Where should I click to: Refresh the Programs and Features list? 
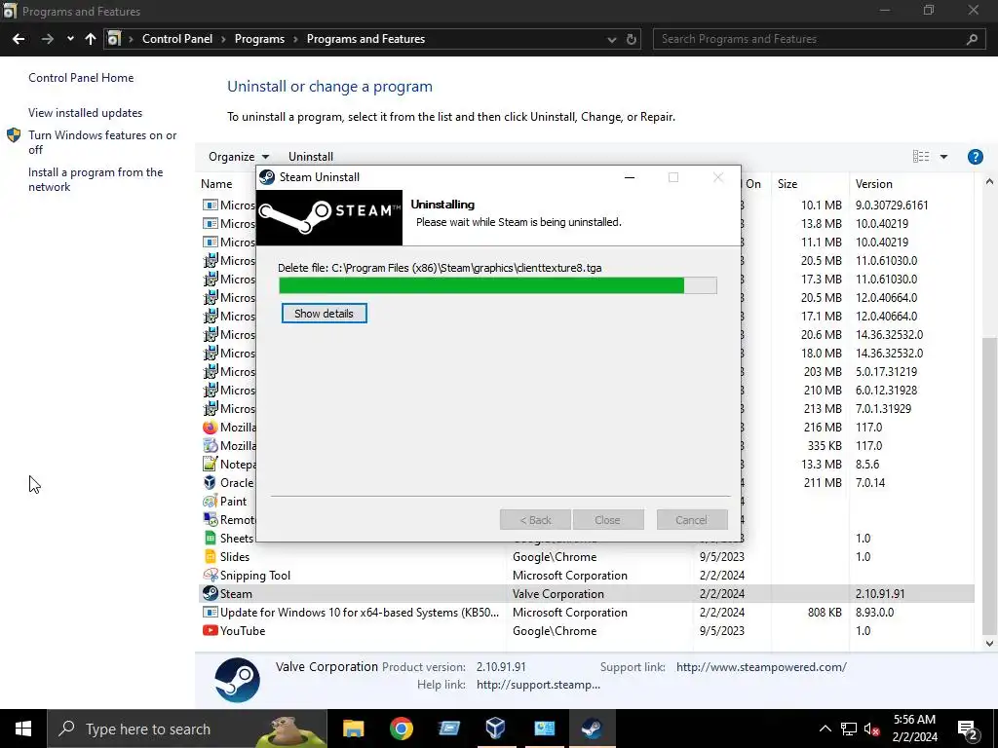tap(631, 39)
